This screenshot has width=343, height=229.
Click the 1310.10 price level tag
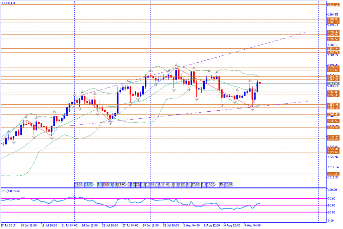click(333, 5)
